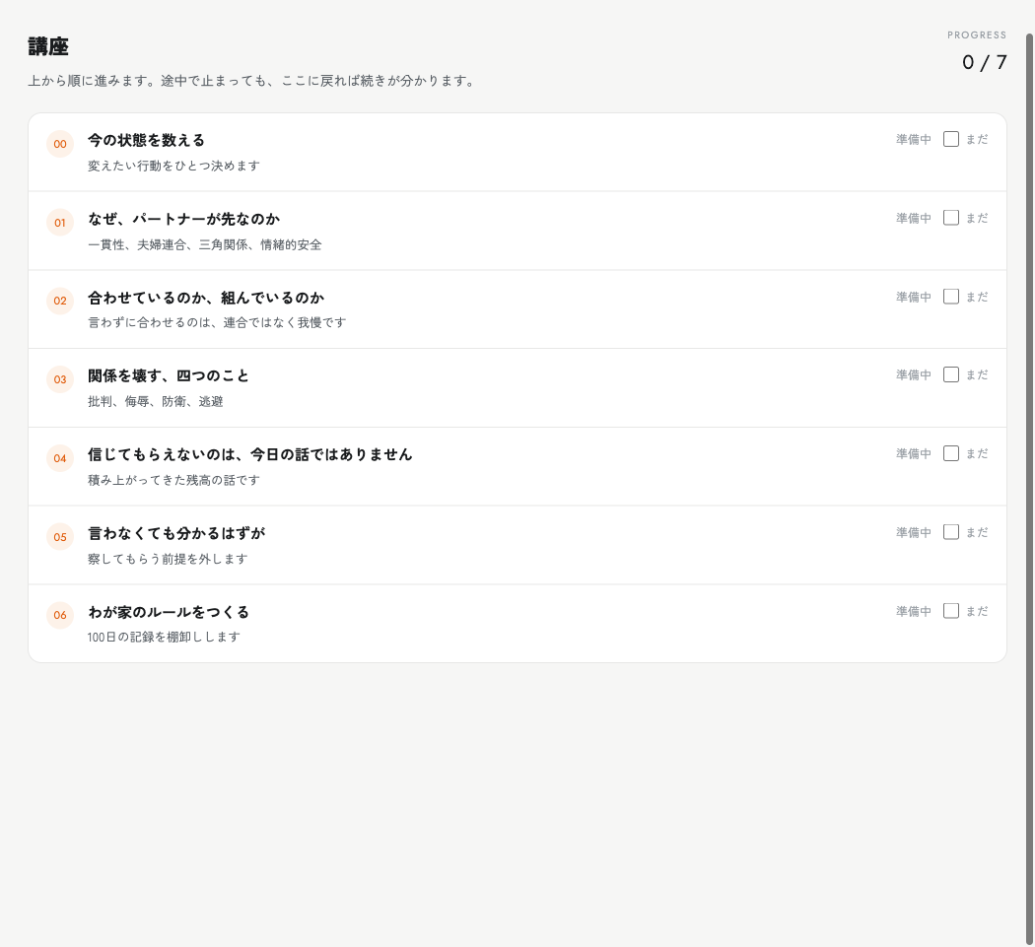Screen dimensions: 1035x947
Task: Click the まだ label in row 01
Action: 977,218
